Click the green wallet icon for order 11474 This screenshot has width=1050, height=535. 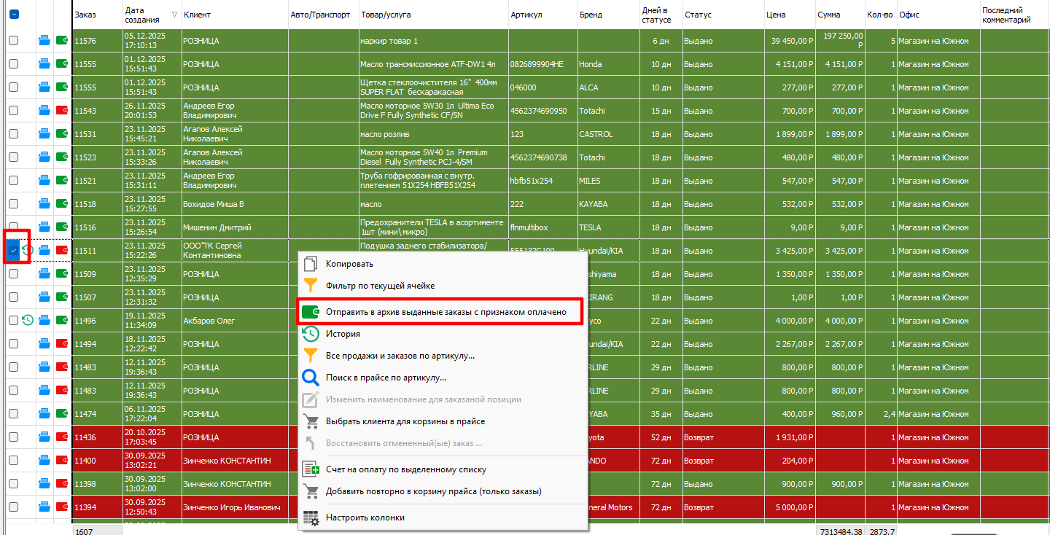tap(62, 414)
